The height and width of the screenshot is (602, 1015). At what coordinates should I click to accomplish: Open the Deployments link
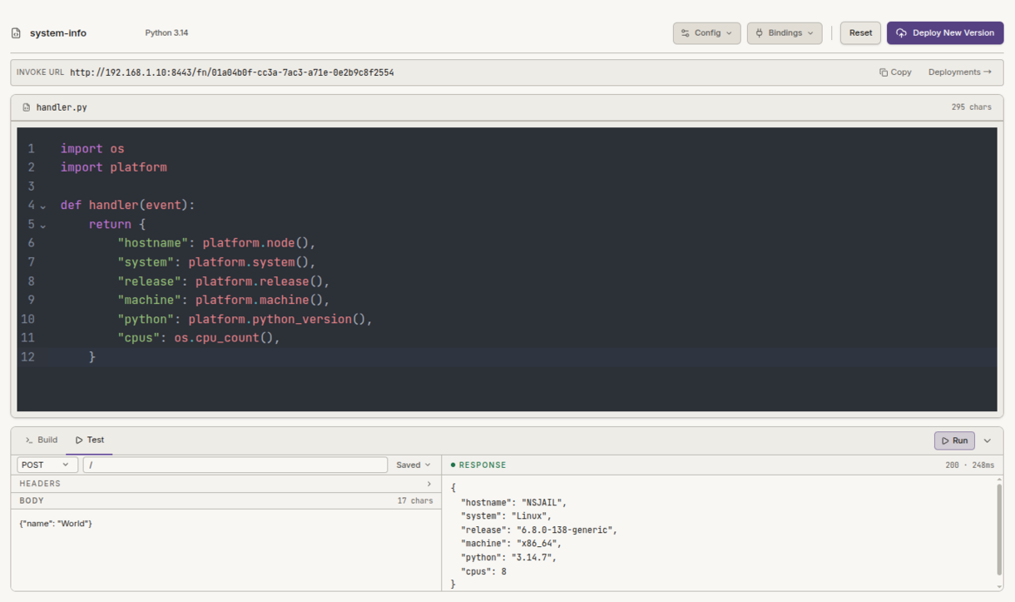click(960, 72)
